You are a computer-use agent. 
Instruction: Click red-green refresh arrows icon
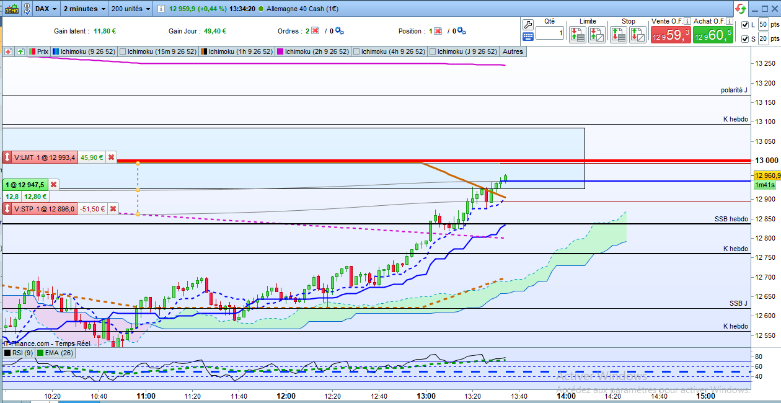pos(741,9)
